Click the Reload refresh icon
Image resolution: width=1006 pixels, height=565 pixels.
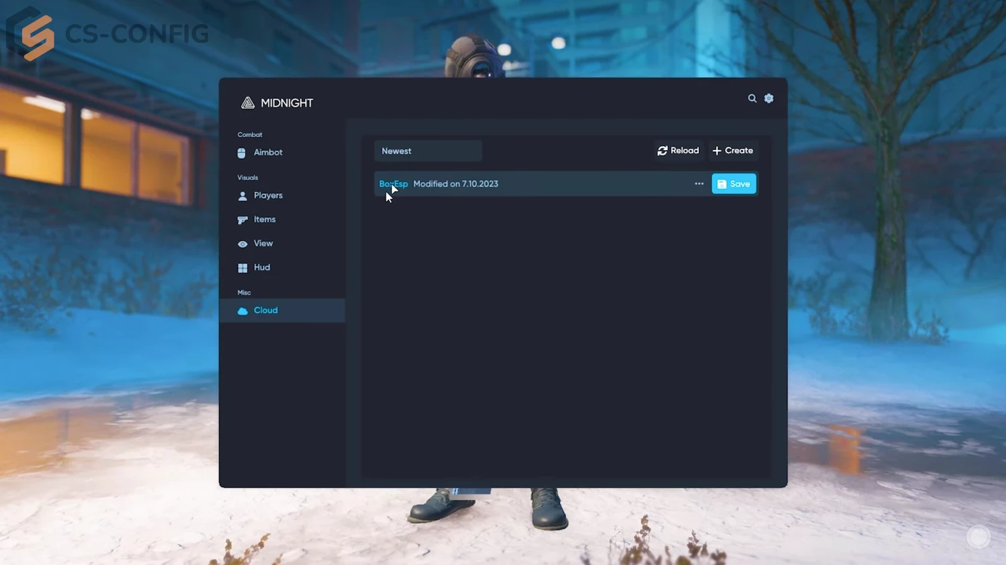click(661, 150)
